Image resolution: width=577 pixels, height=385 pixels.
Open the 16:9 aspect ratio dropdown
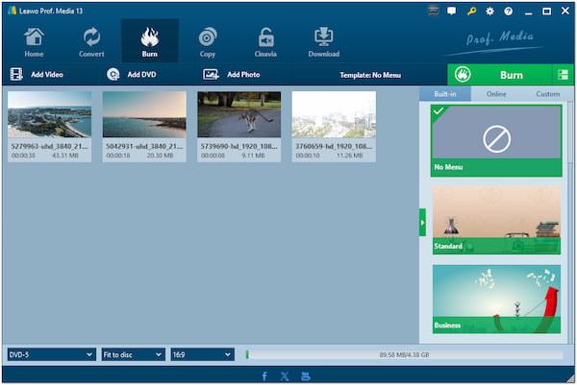tap(202, 354)
